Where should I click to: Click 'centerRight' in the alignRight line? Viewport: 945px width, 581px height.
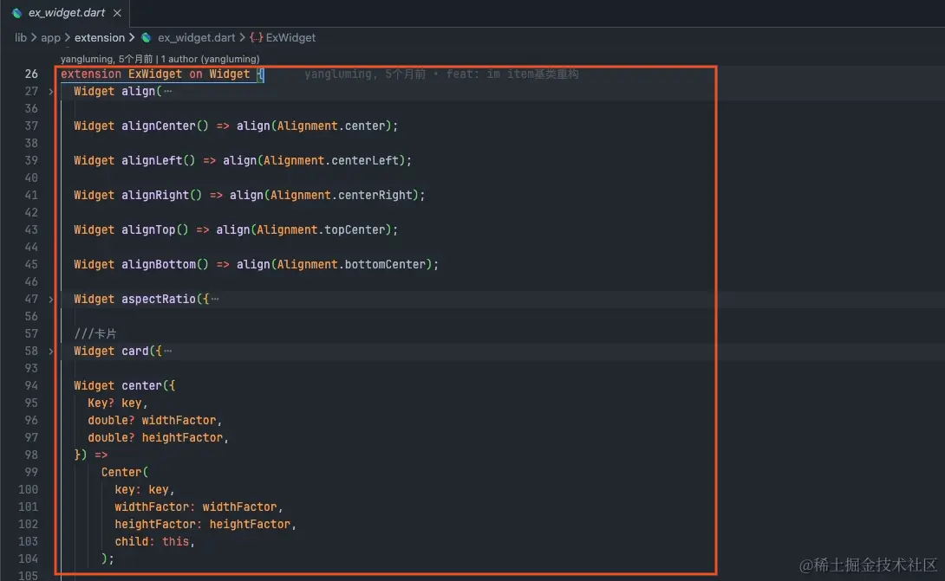pos(375,195)
